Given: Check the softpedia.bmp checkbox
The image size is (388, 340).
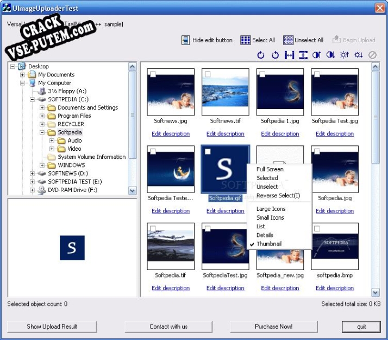Looking at the screenshot, I should coord(317,229).
